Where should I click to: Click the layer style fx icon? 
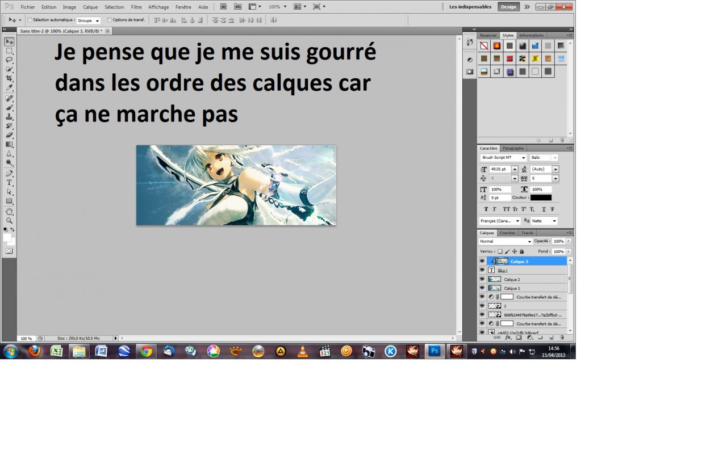click(x=508, y=338)
